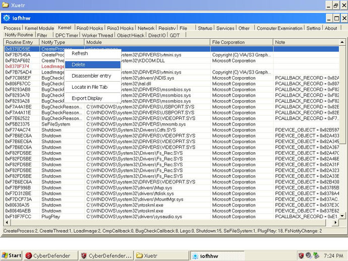Select the highlighted row 0x8370D59E
This screenshot has width=348, height=261.
click(171, 49)
